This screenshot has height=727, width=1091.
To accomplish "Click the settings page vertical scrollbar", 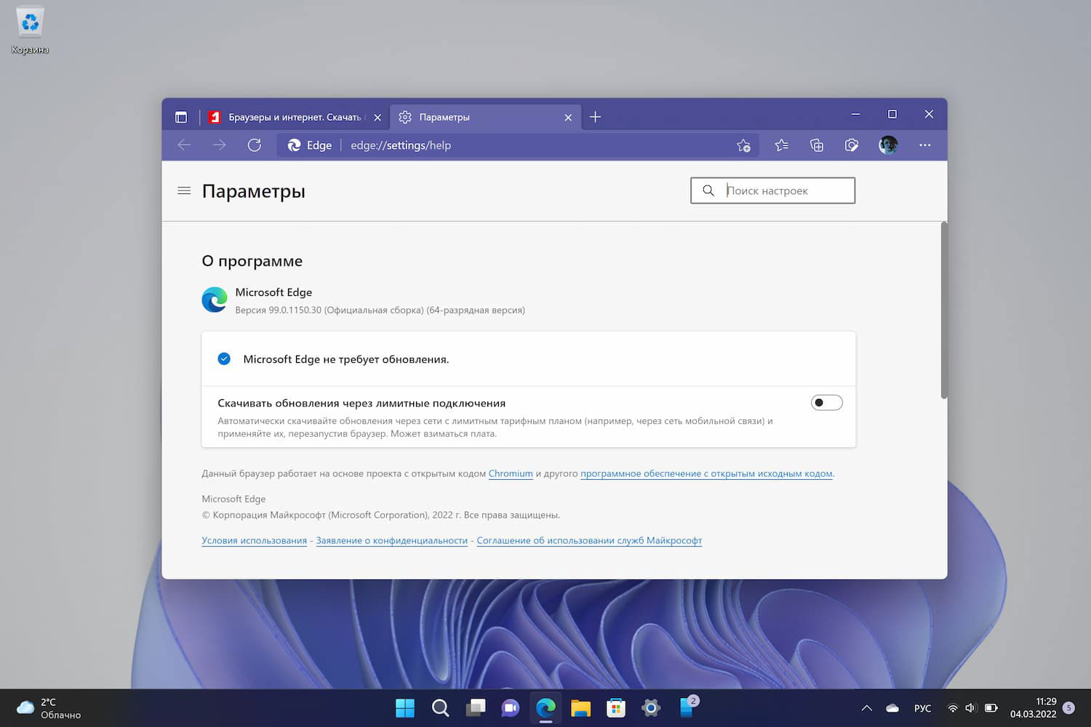I will coord(944,310).
